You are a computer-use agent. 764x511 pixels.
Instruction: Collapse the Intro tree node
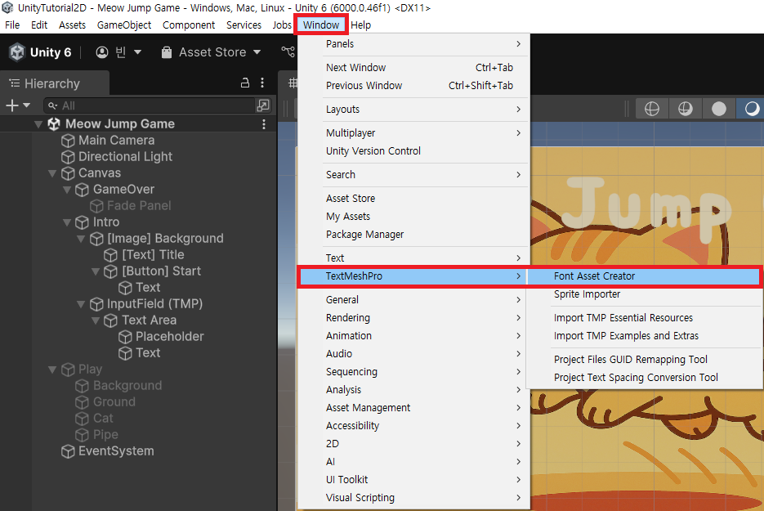click(x=67, y=222)
